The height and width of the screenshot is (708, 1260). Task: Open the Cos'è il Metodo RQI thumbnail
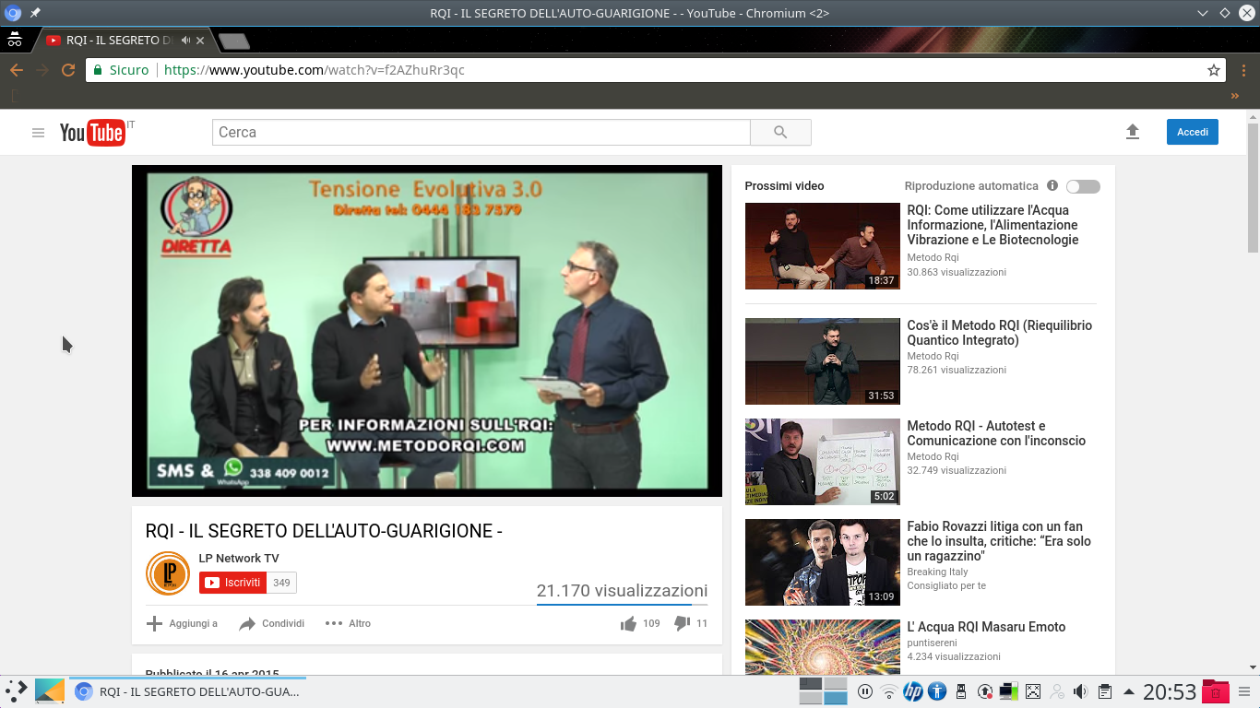(822, 360)
